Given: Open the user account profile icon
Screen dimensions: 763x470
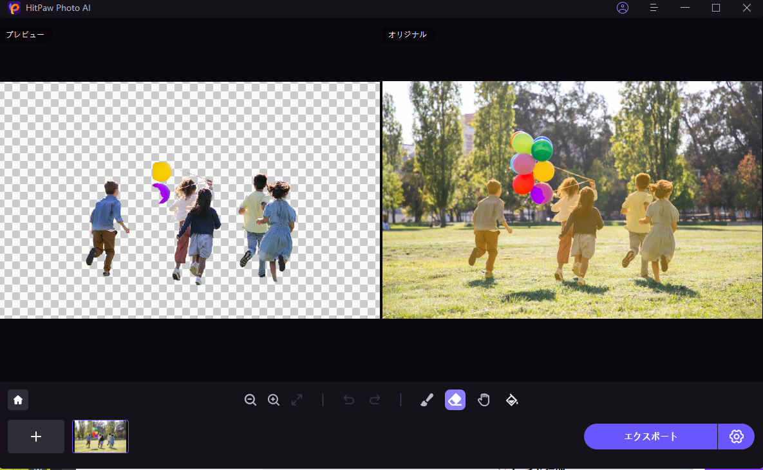Looking at the screenshot, I should pyautogui.click(x=622, y=8).
